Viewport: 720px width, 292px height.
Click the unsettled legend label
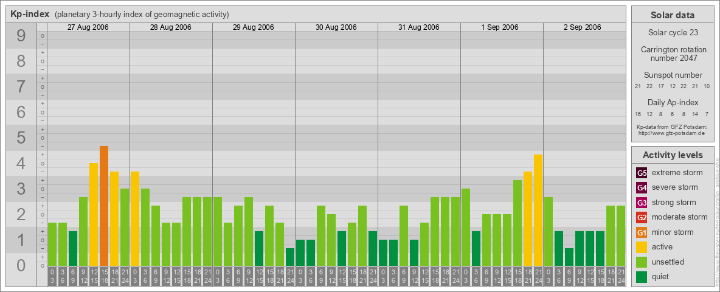coord(668,262)
